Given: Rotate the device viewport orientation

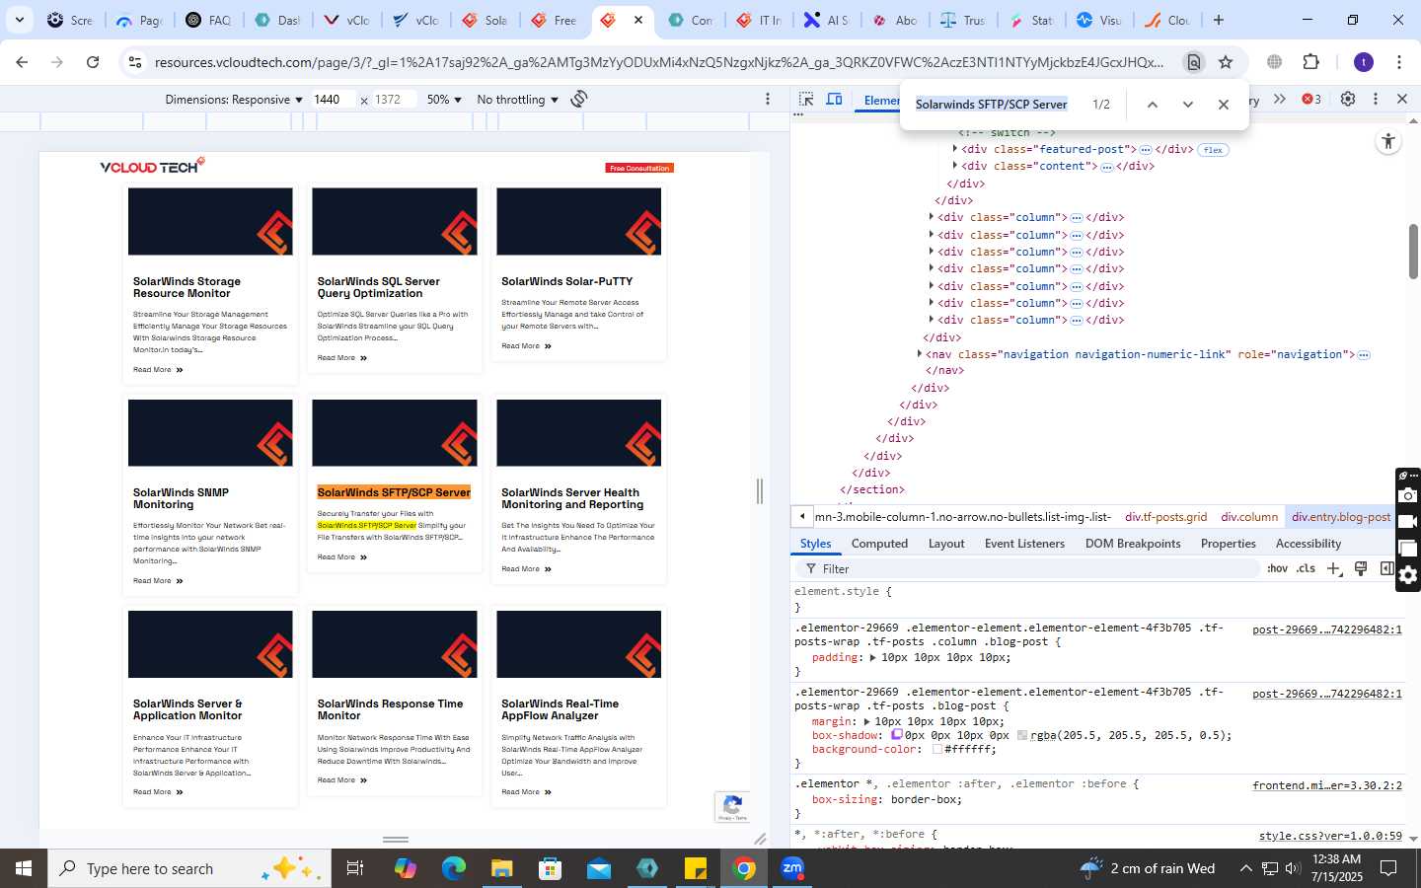Looking at the screenshot, I should pyautogui.click(x=579, y=99).
